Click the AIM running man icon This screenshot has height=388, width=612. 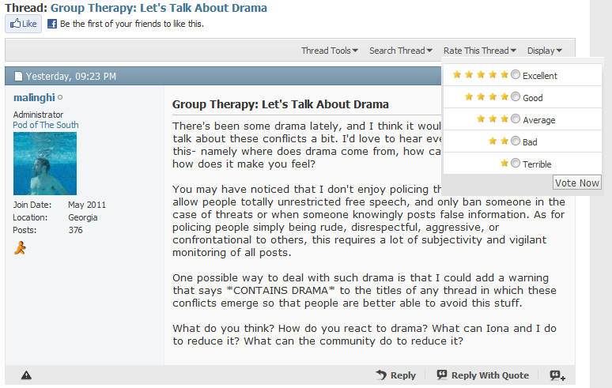(21, 249)
